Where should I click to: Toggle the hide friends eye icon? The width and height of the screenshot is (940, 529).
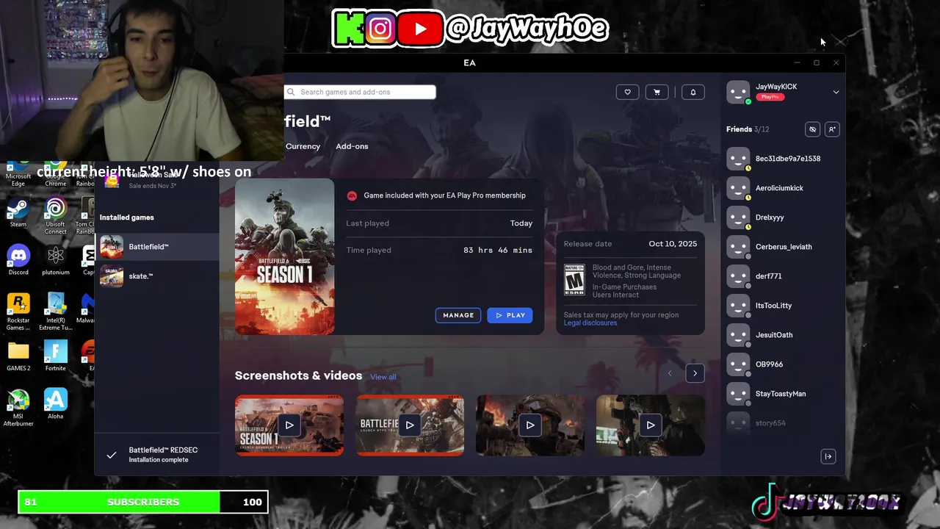pyautogui.click(x=812, y=129)
